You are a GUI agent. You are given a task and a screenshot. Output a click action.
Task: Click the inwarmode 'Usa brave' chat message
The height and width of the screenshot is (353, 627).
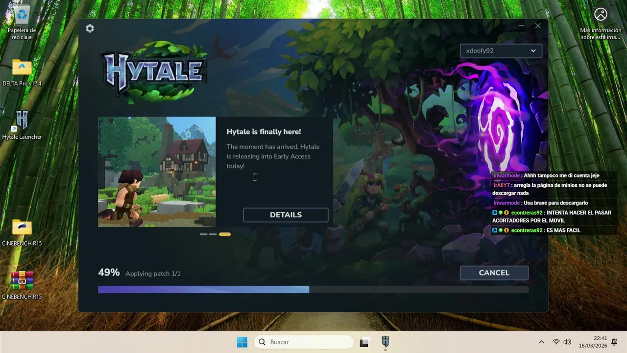[541, 203]
